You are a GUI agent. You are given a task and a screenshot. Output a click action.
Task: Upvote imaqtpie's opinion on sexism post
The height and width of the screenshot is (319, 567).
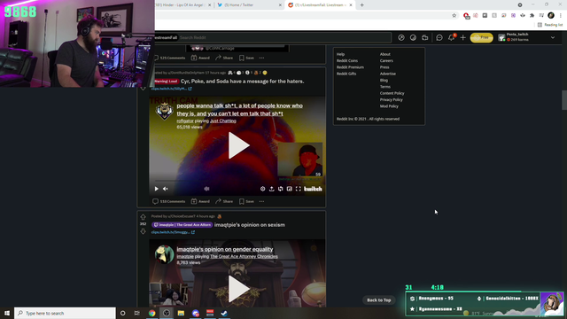[144, 217]
